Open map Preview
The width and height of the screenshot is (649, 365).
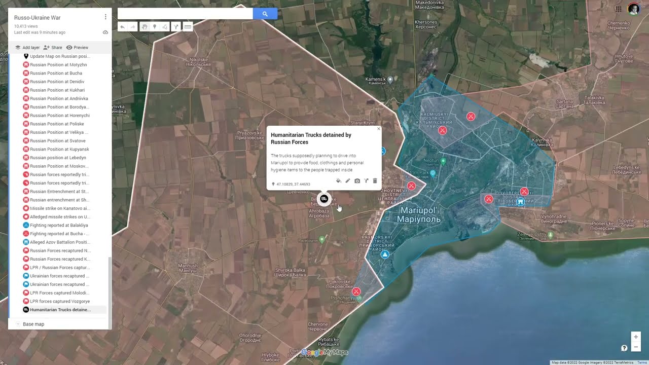click(x=77, y=48)
